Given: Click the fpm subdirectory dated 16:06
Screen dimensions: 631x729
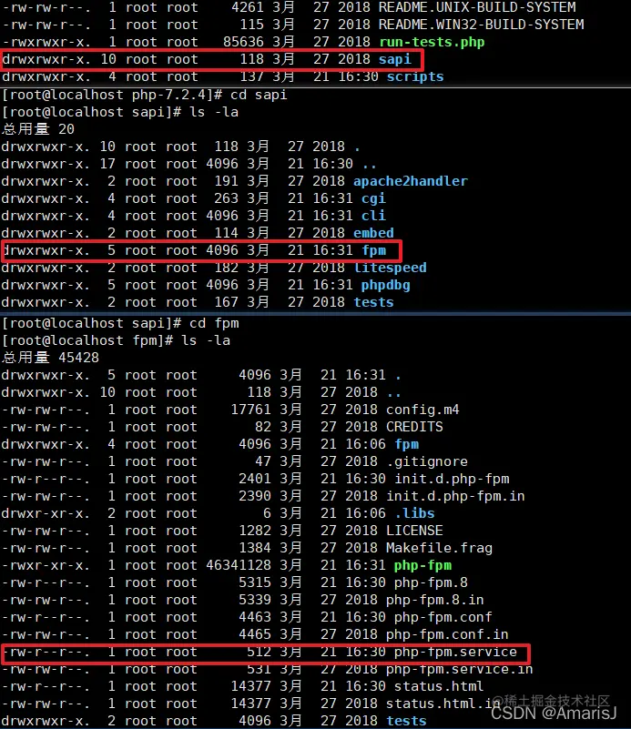Looking at the screenshot, I should 407,444.
